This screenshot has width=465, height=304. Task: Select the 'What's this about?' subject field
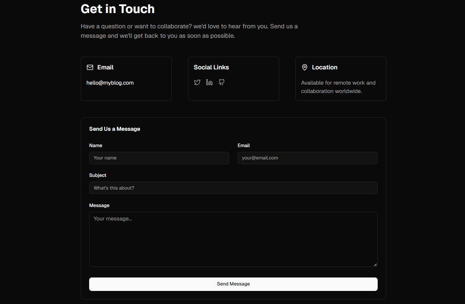(x=233, y=188)
